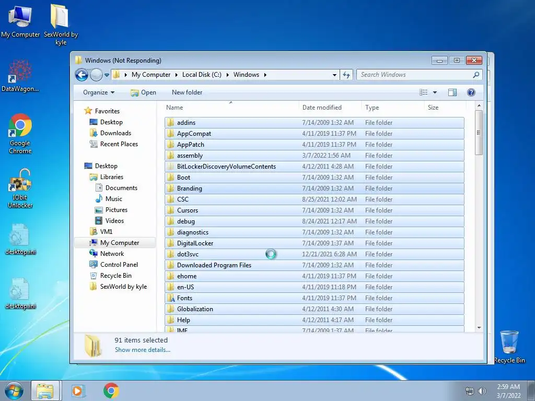Screen dimensions: 535x401
Task: Select the DigitalLocker folder icon
Action: [x=171, y=243]
